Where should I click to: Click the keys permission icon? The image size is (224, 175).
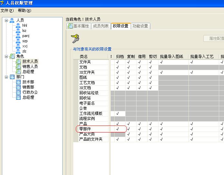(75, 39)
